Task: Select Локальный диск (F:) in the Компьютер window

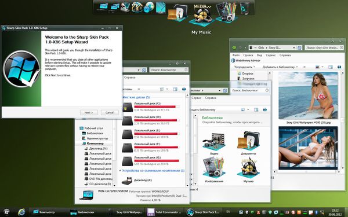Action: tap(151, 147)
